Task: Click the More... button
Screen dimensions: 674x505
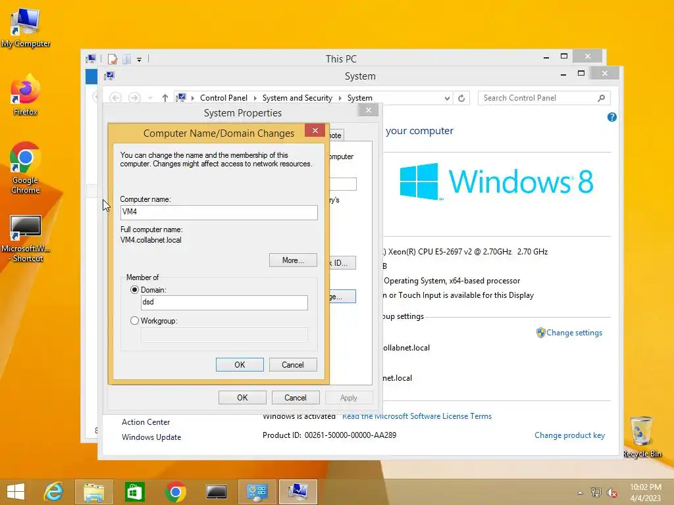Action: (x=293, y=260)
